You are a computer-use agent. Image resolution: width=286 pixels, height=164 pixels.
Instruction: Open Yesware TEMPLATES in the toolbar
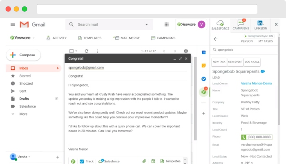pos(90,38)
